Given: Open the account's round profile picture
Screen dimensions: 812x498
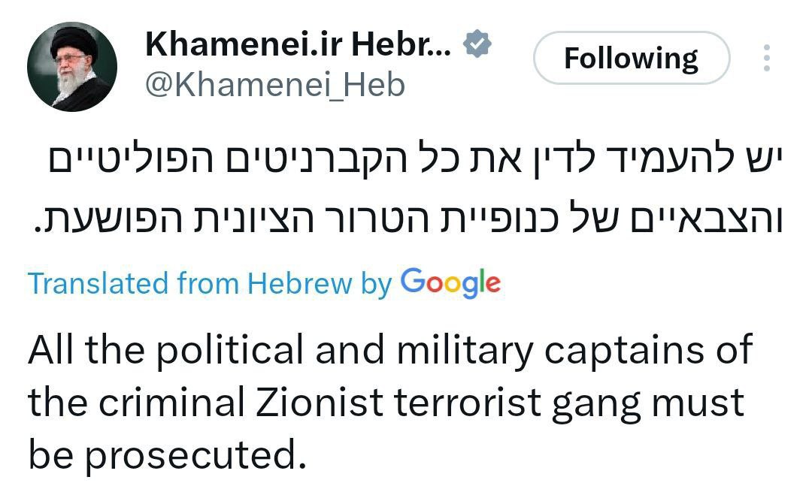Looking at the screenshot, I should pyautogui.click(x=72, y=67).
